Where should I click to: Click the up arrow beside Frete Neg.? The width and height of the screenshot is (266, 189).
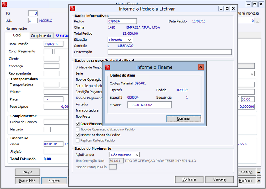tap(259, 172)
